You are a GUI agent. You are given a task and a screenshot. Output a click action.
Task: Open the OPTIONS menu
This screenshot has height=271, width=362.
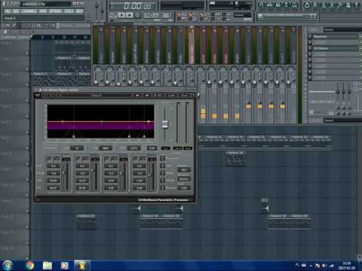(55, 11)
